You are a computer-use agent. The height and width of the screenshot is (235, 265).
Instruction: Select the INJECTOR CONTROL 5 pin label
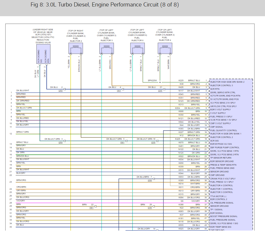[x=221, y=86]
